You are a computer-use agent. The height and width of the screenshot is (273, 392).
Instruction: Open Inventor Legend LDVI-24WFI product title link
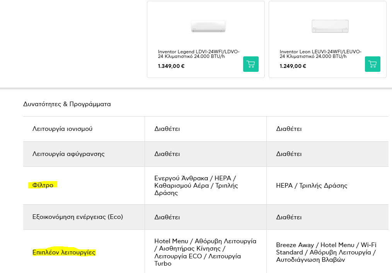tap(199, 54)
